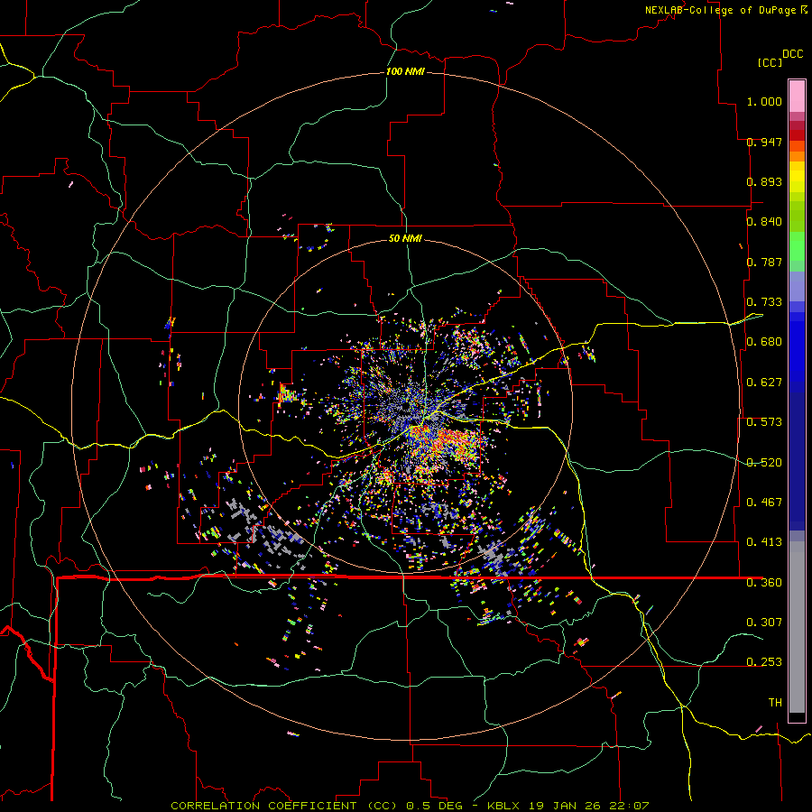This screenshot has width=812, height=812.
Task: Click the pink segment at top of color bar
Action: 797,97
